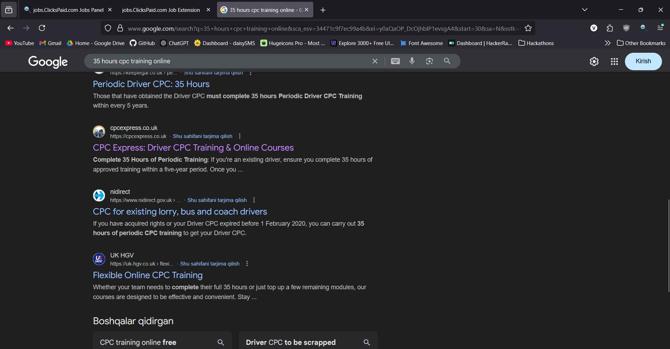The width and height of the screenshot is (670, 349).
Task: Focus the browser address bar URL
Action: click(x=323, y=28)
